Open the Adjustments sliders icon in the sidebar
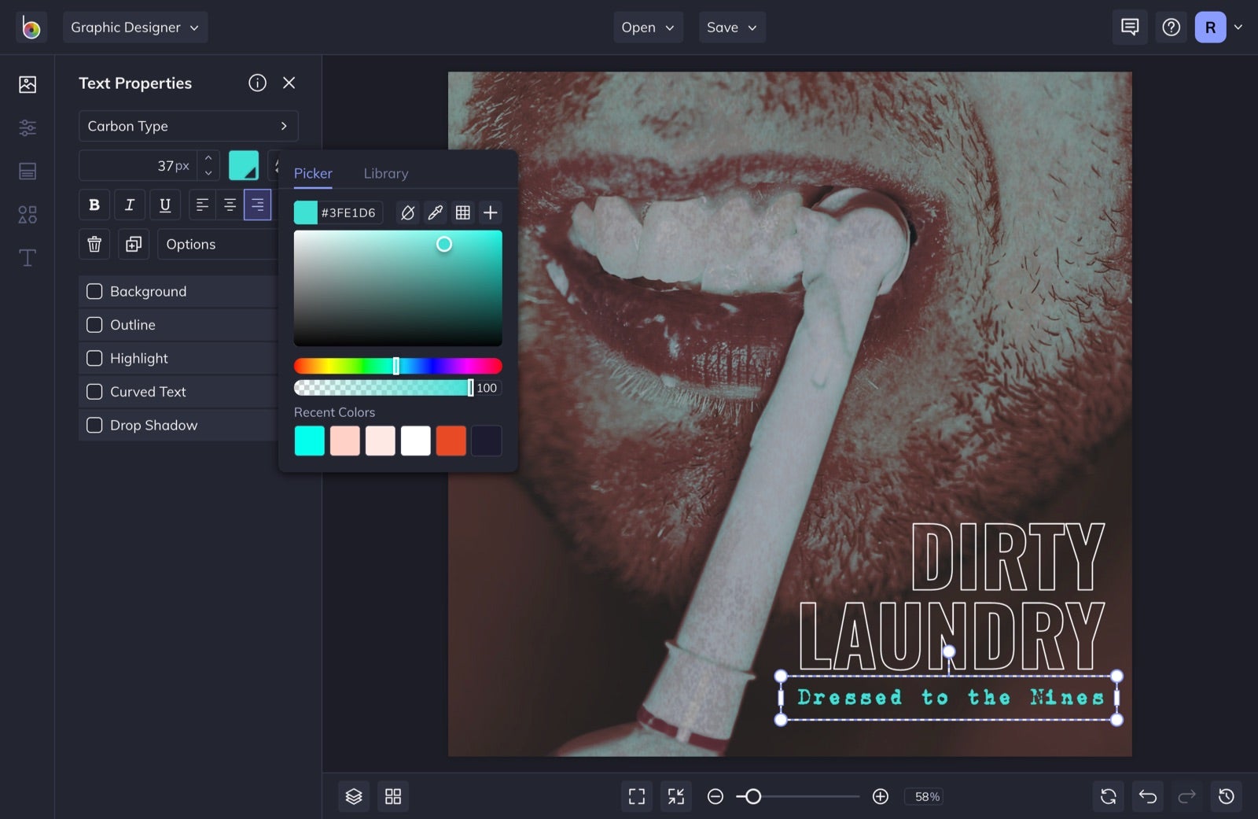 pos(27,127)
